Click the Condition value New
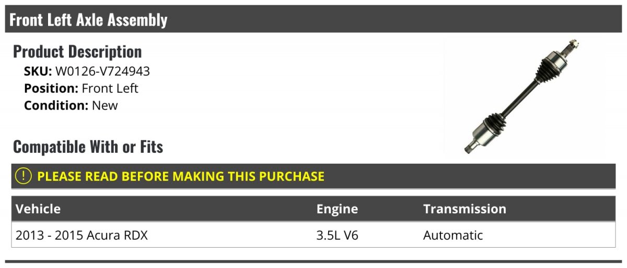The image size is (627, 268). coord(105,105)
